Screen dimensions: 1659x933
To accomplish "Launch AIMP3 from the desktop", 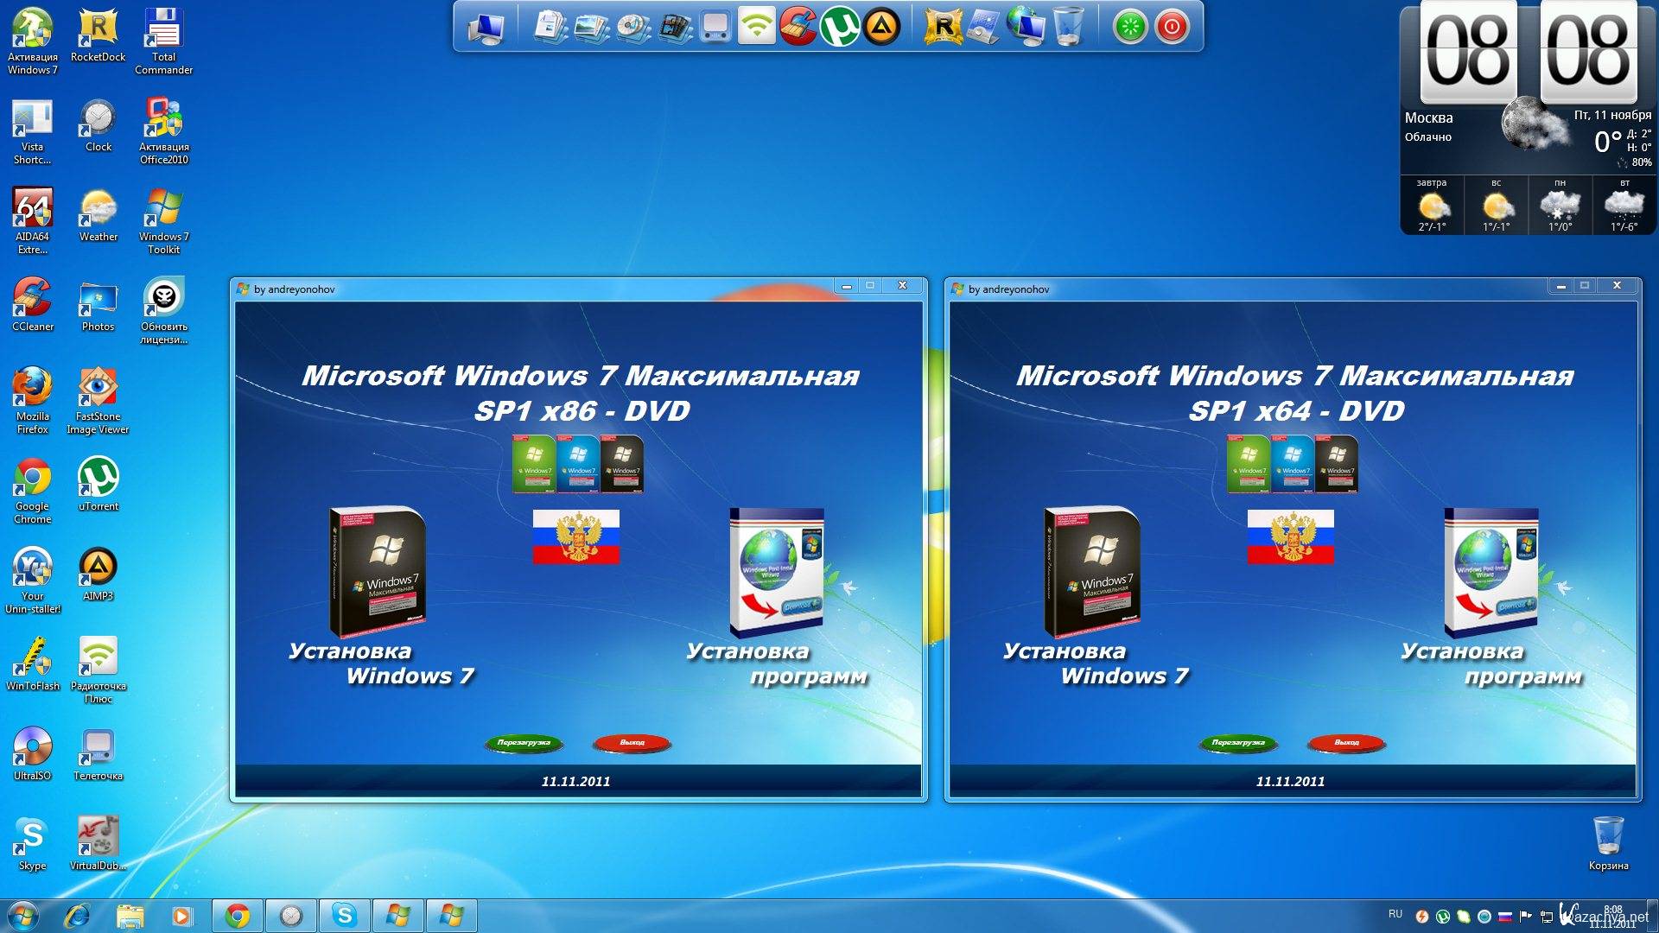I will coord(98,574).
